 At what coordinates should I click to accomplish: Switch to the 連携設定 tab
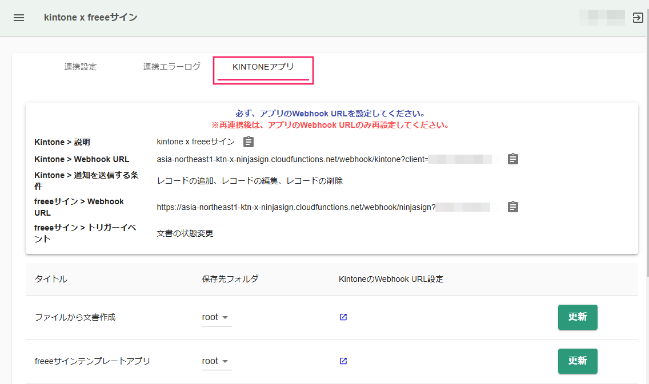pyautogui.click(x=81, y=67)
